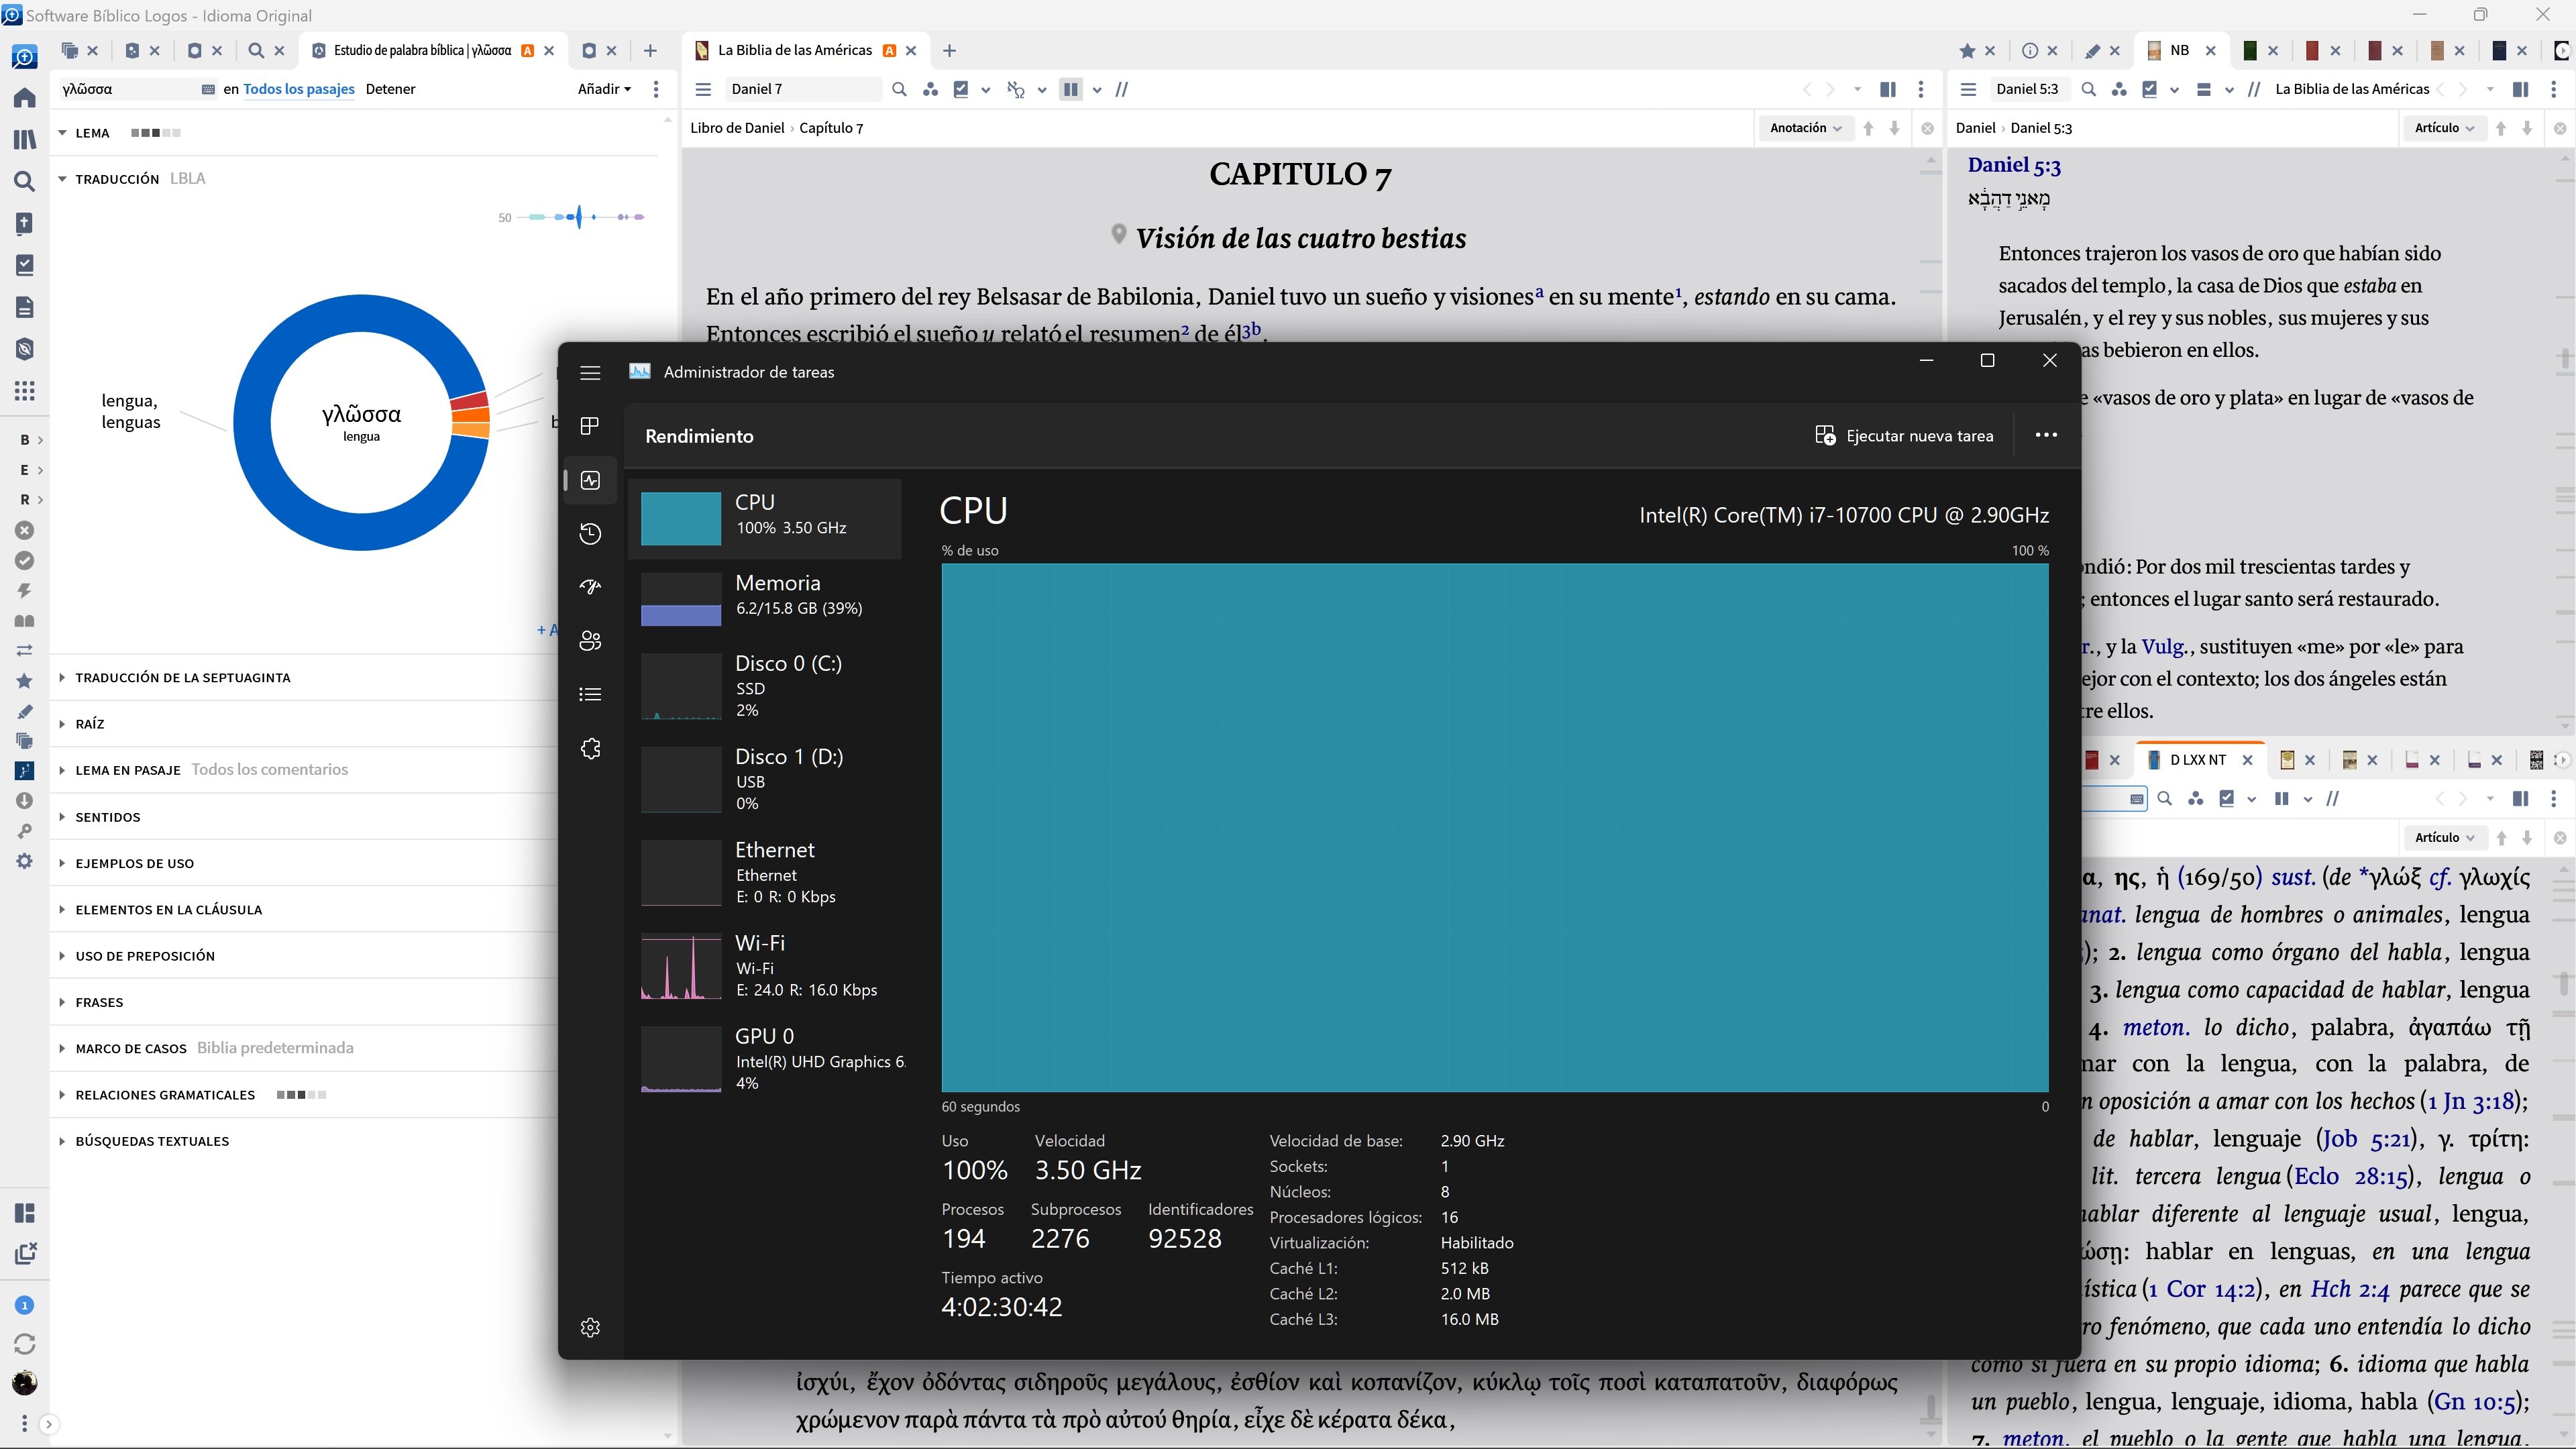Open Users page in Task Manager sidebar
Viewport: 2576px width, 1449px height.
click(x=590, y=641)
